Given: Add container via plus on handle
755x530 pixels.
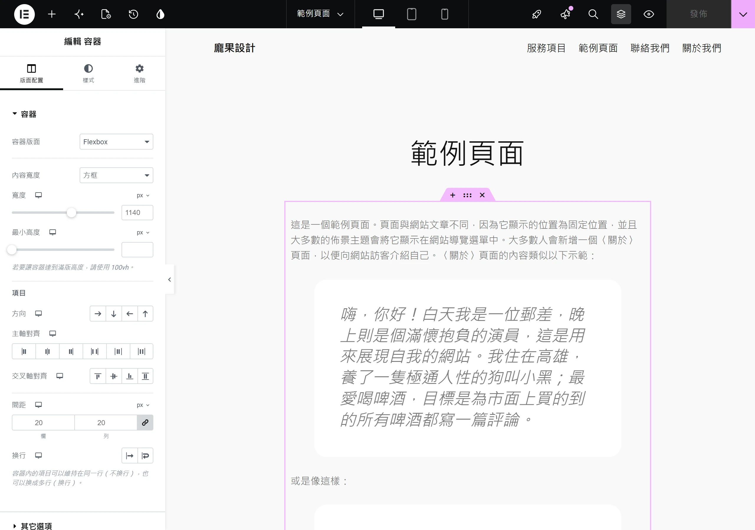Looking at the screenshot, I should [452, 195].
